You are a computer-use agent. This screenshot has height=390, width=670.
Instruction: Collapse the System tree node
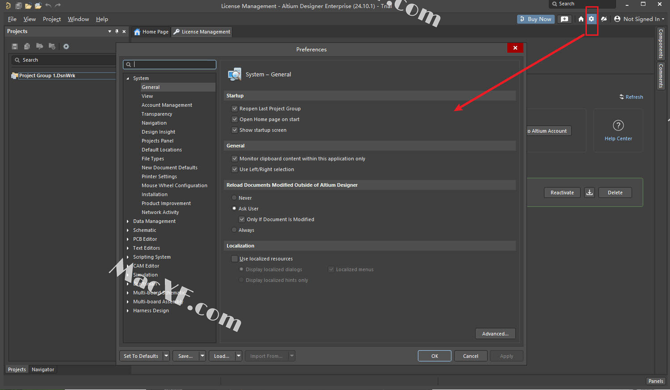coord(128,78)
